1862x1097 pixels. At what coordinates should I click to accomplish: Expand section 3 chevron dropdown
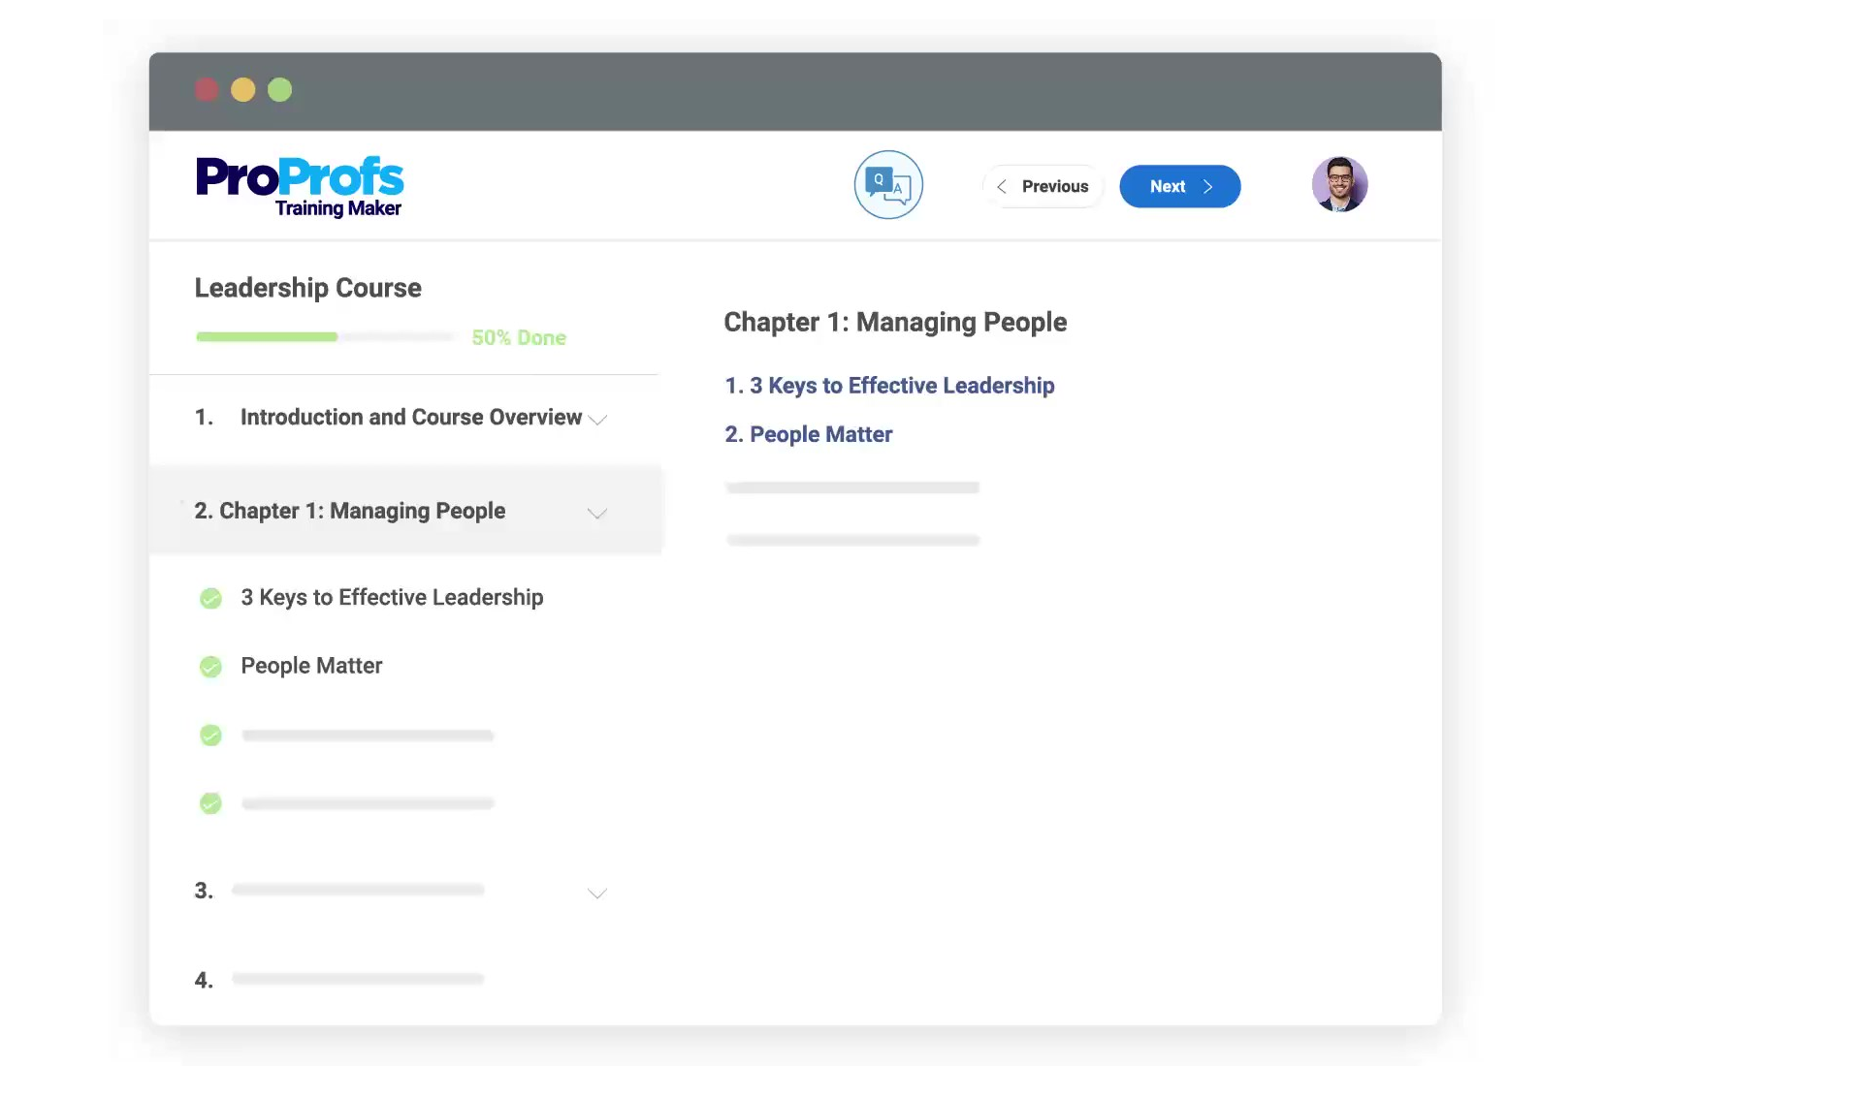[597, 892]
